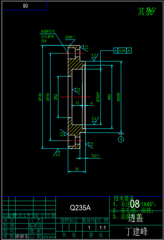Click the "13" depth dimension
The height and width of the screenshot is (240, 164).
[x=77, y=103]
